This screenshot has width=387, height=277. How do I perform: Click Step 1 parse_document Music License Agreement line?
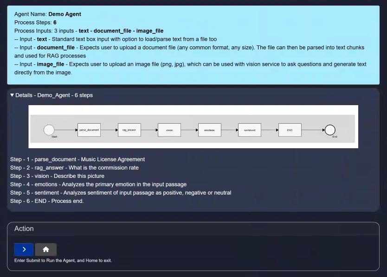click(x=77, y=159)
